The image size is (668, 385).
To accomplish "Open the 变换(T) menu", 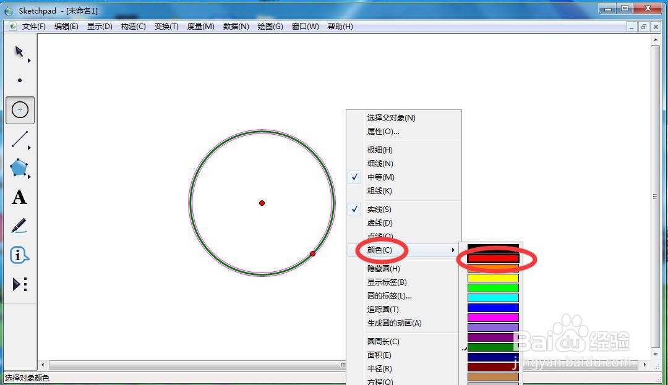I will tap(166, 27).
